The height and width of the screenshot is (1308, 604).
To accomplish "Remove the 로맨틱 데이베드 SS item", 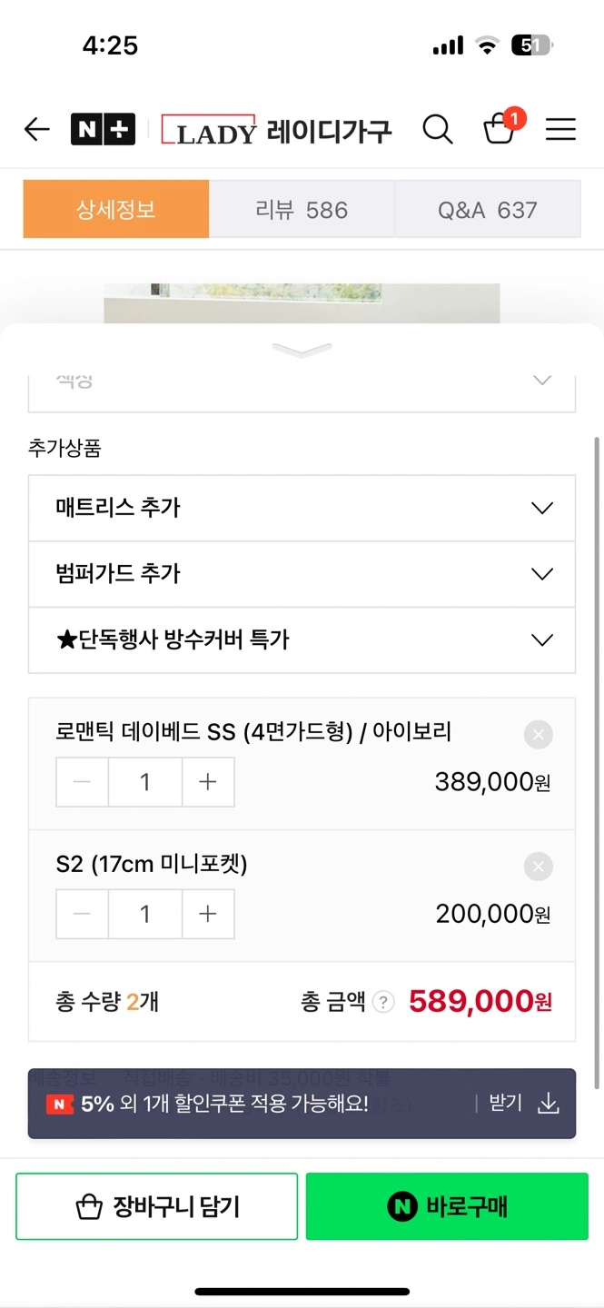I will tap(538, 734).
